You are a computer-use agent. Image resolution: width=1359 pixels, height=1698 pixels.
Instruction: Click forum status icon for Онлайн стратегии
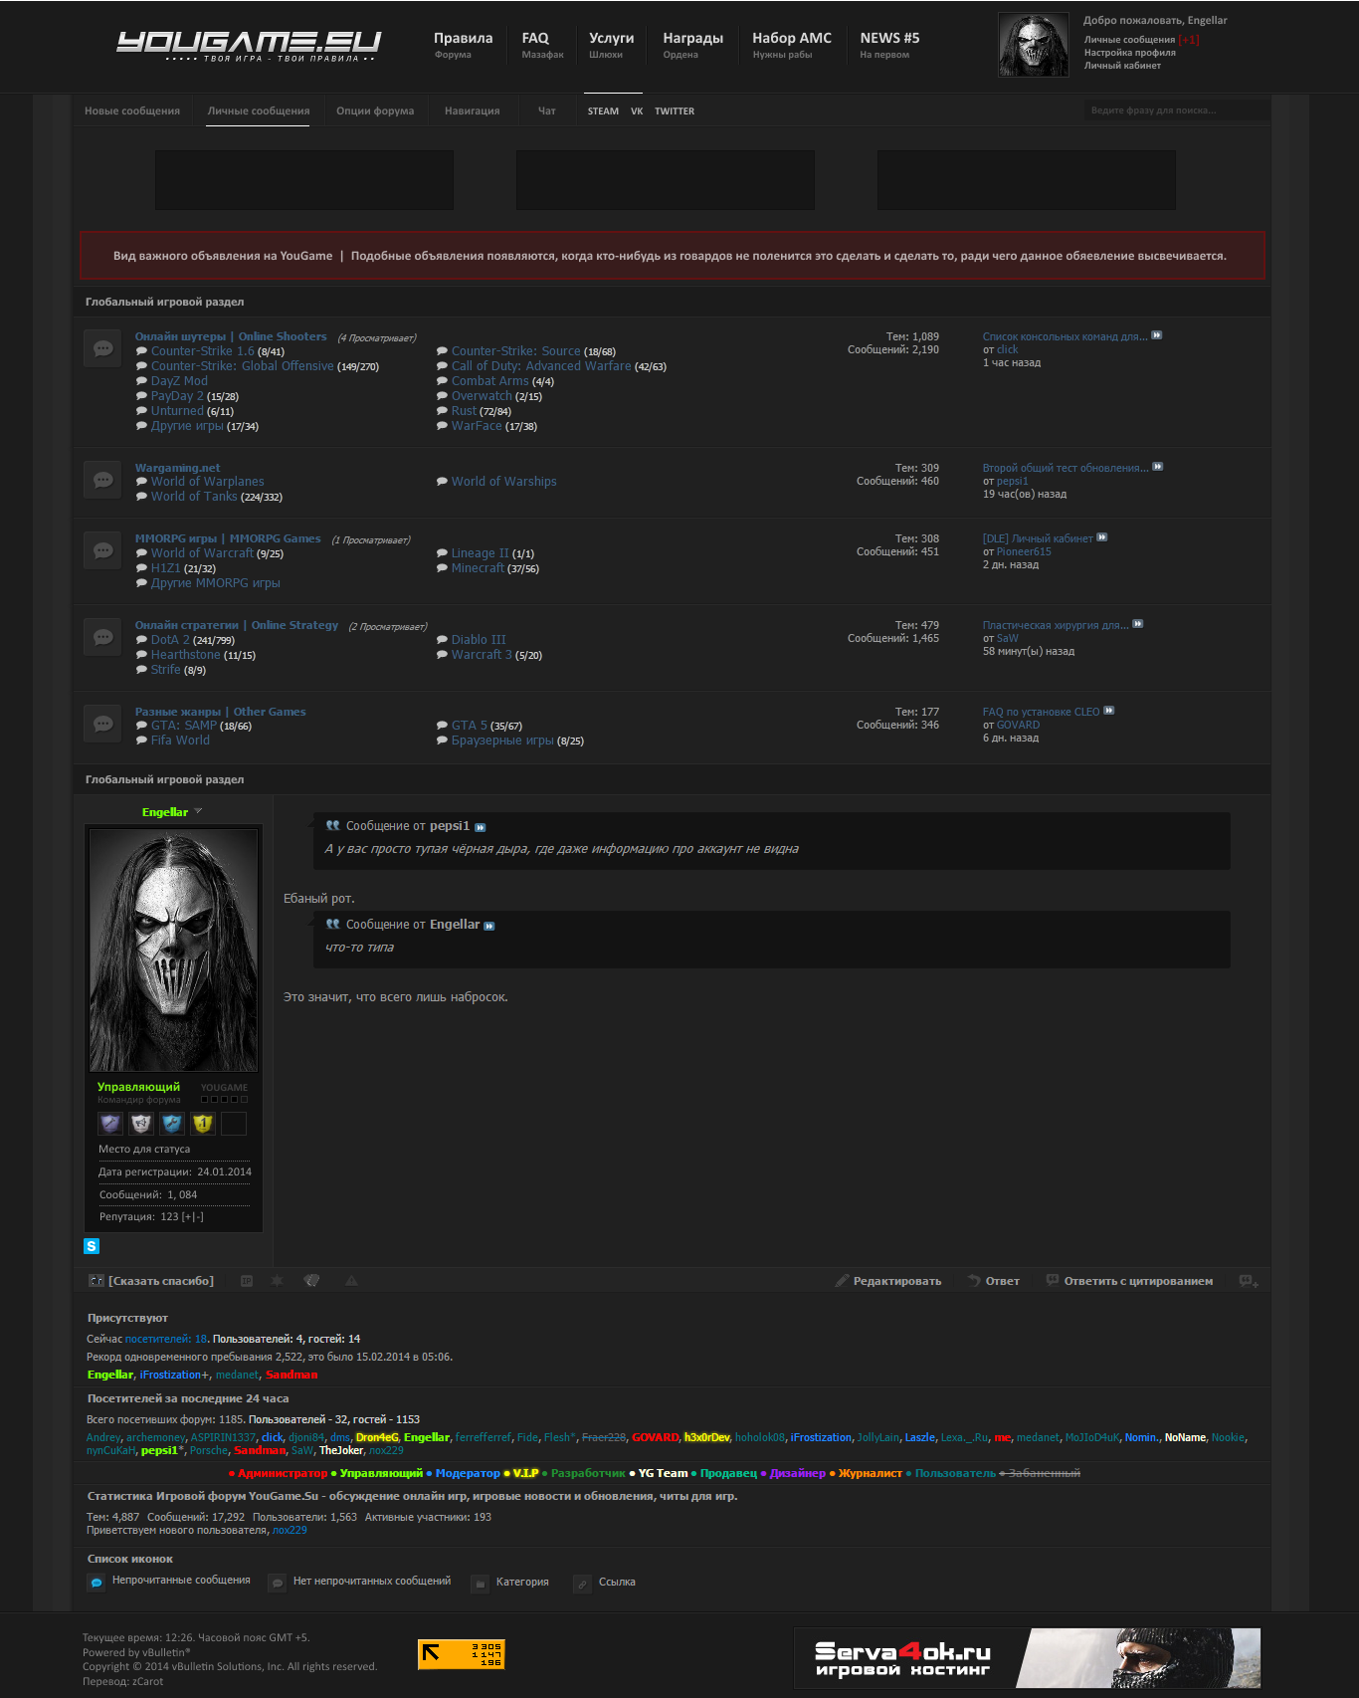[102, 637]
